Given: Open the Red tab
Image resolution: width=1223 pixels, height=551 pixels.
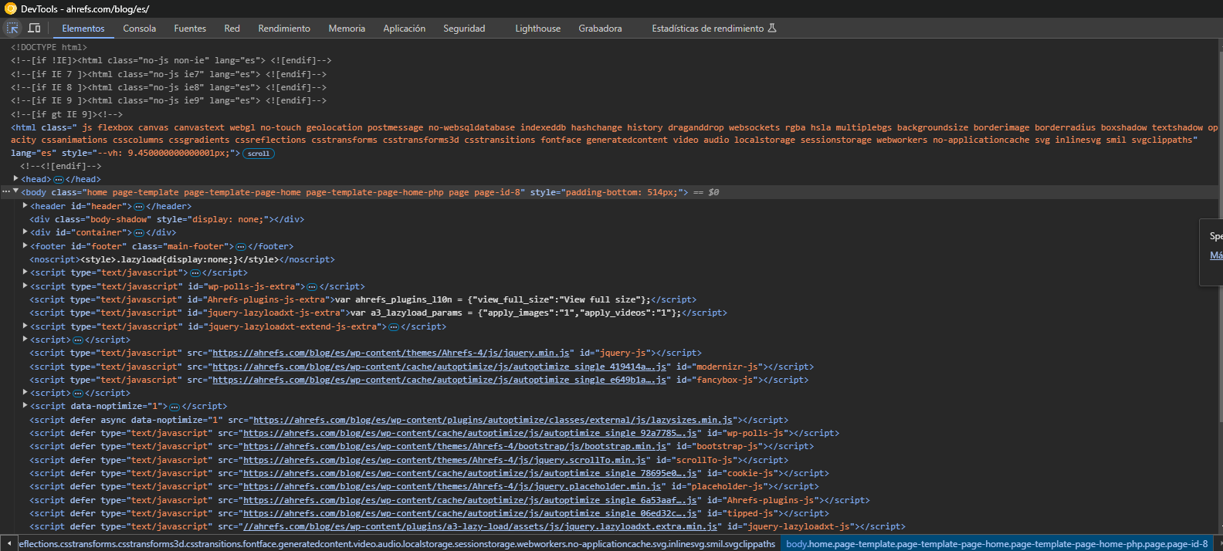Looking at the screenshot, I should coord(232,29).
